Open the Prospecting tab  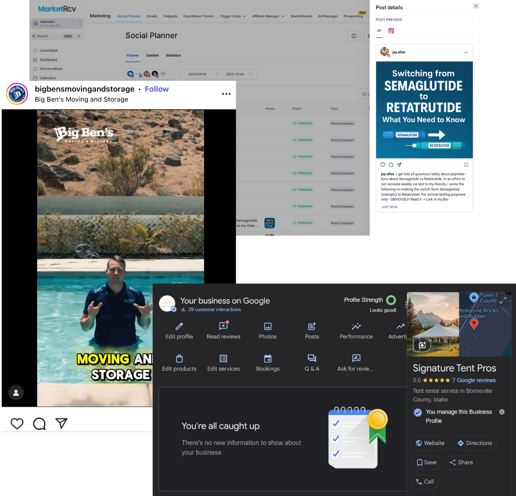click(x=353, y=16)
